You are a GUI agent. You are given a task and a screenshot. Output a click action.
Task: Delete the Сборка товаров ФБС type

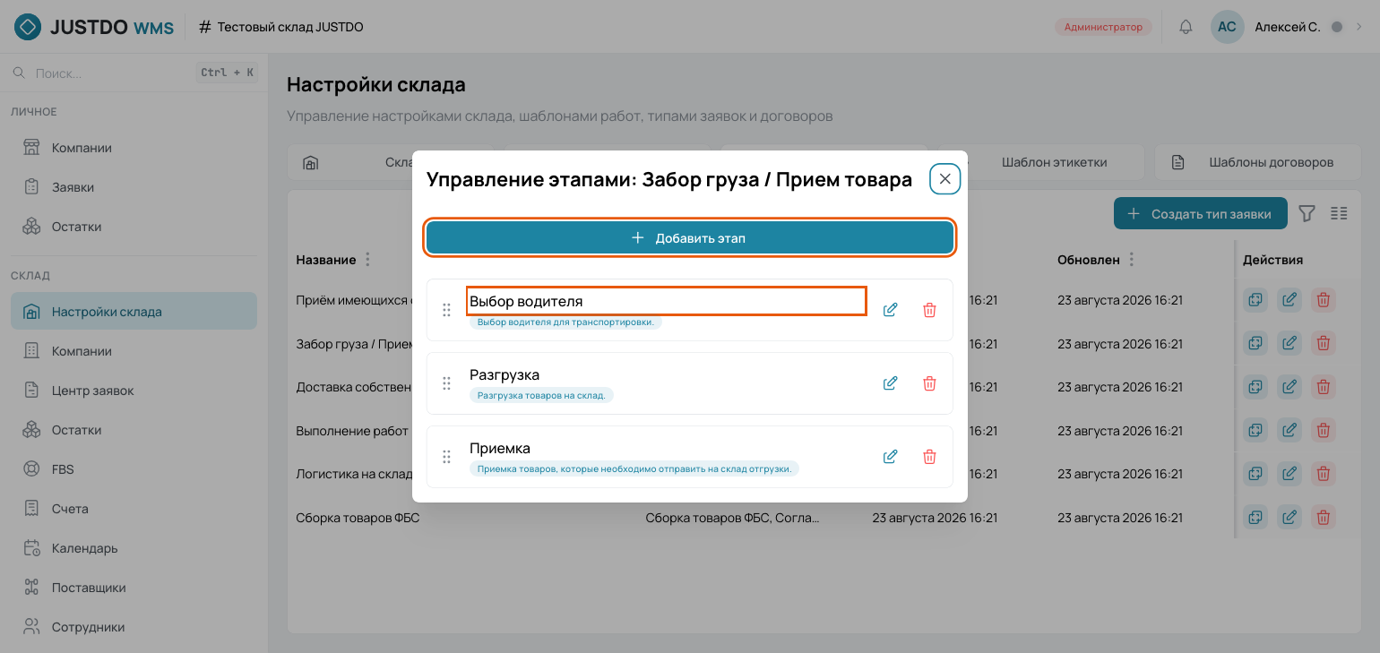[1324, 517]
